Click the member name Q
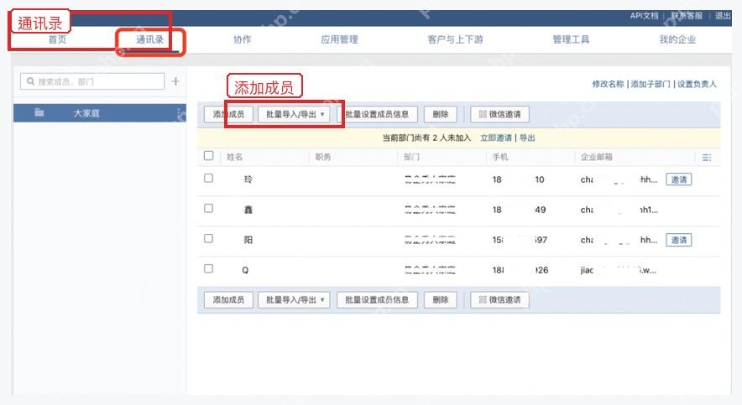The height and width of the screenshot is (405, 742). (245, 270)
